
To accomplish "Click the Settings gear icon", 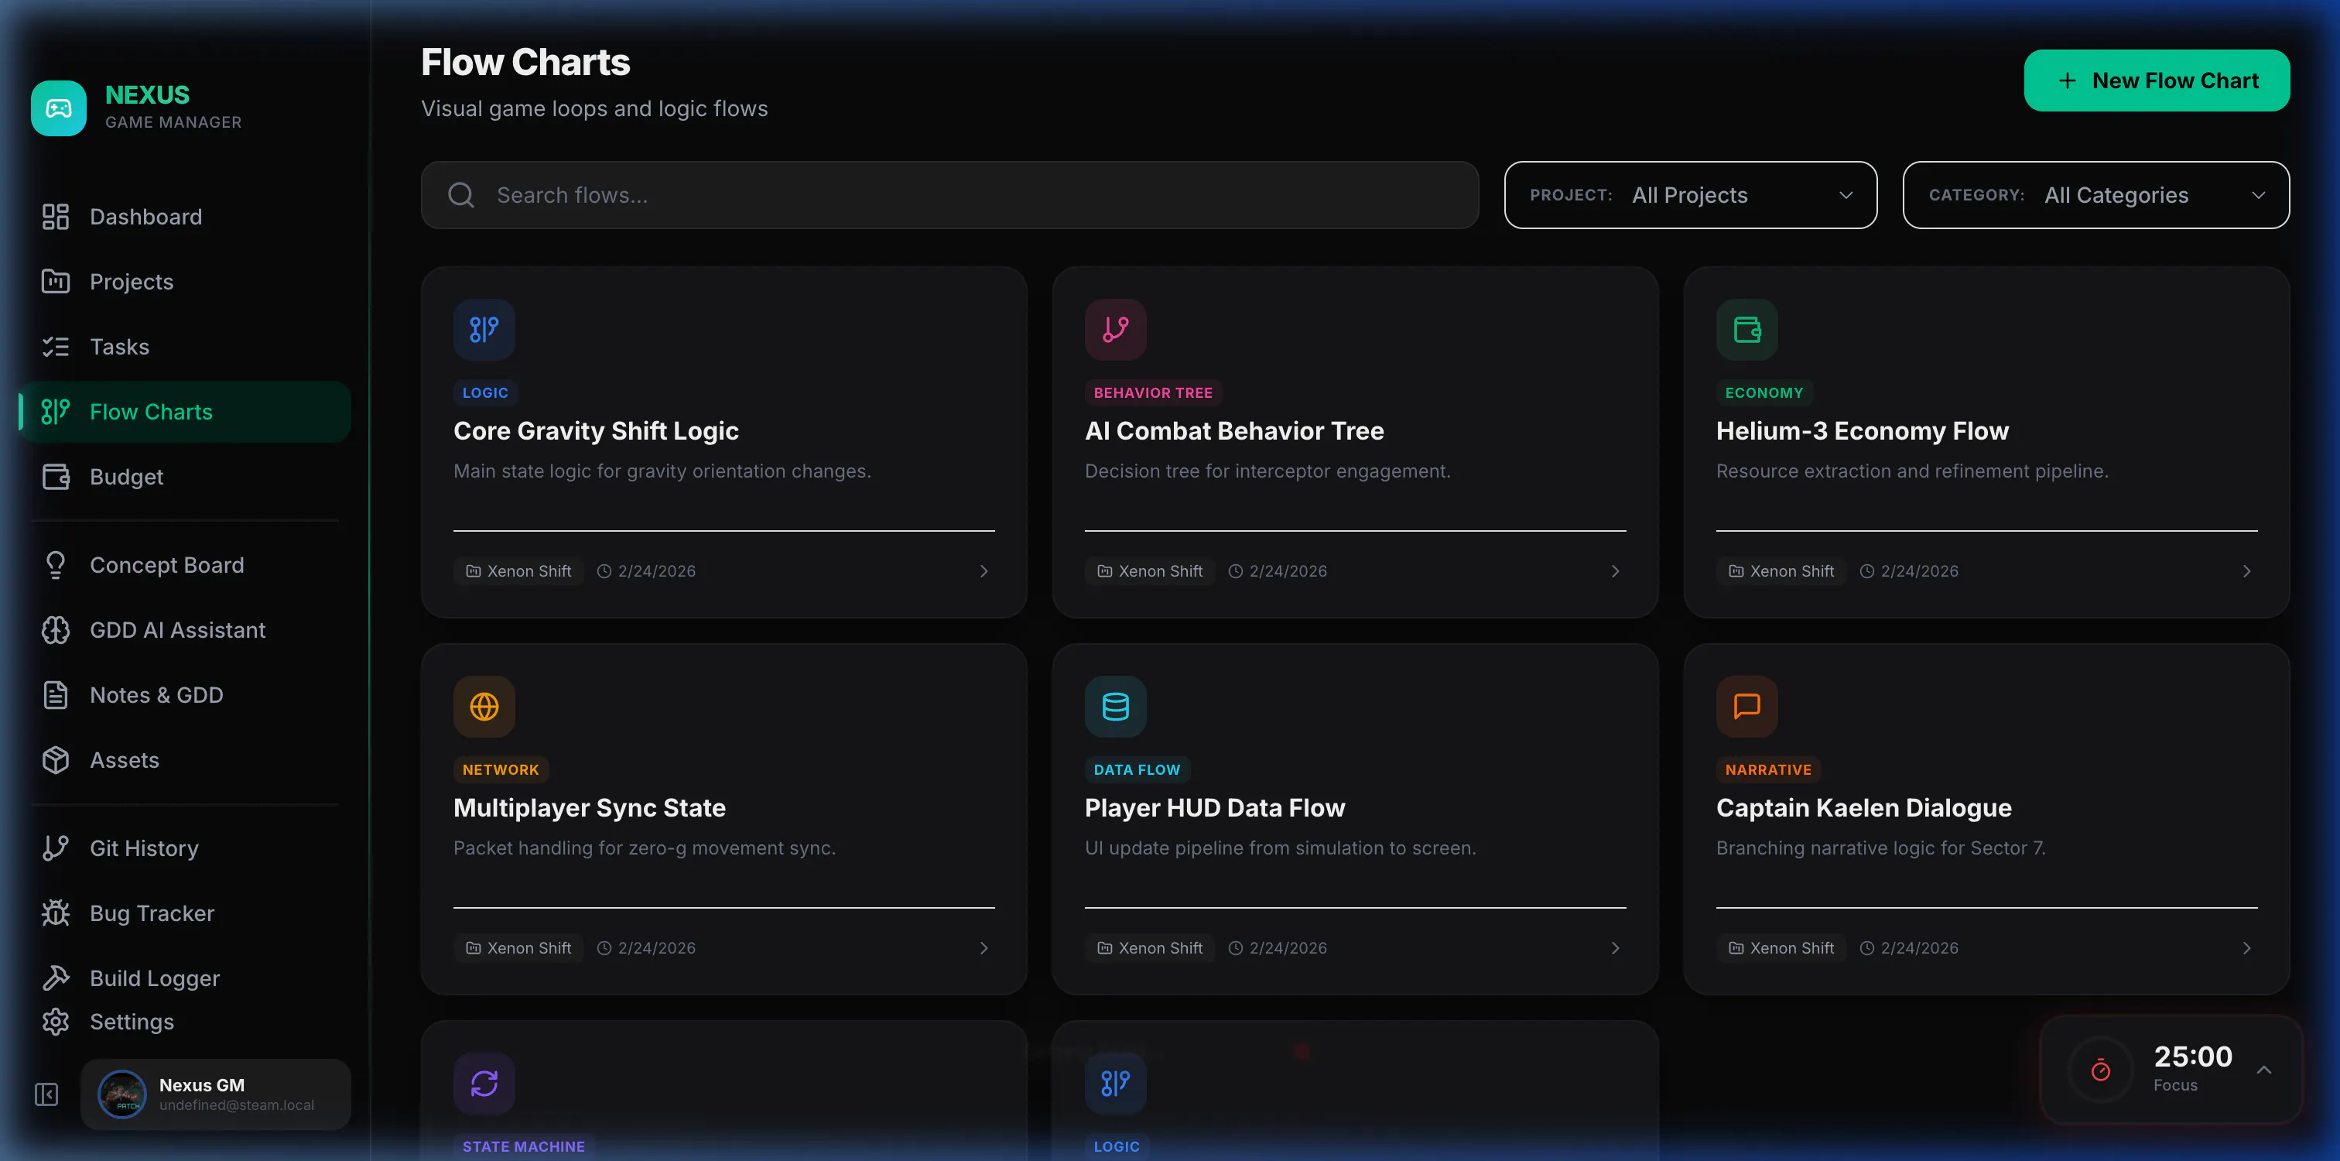I will pyautogui.click(x=56, y=1022).
